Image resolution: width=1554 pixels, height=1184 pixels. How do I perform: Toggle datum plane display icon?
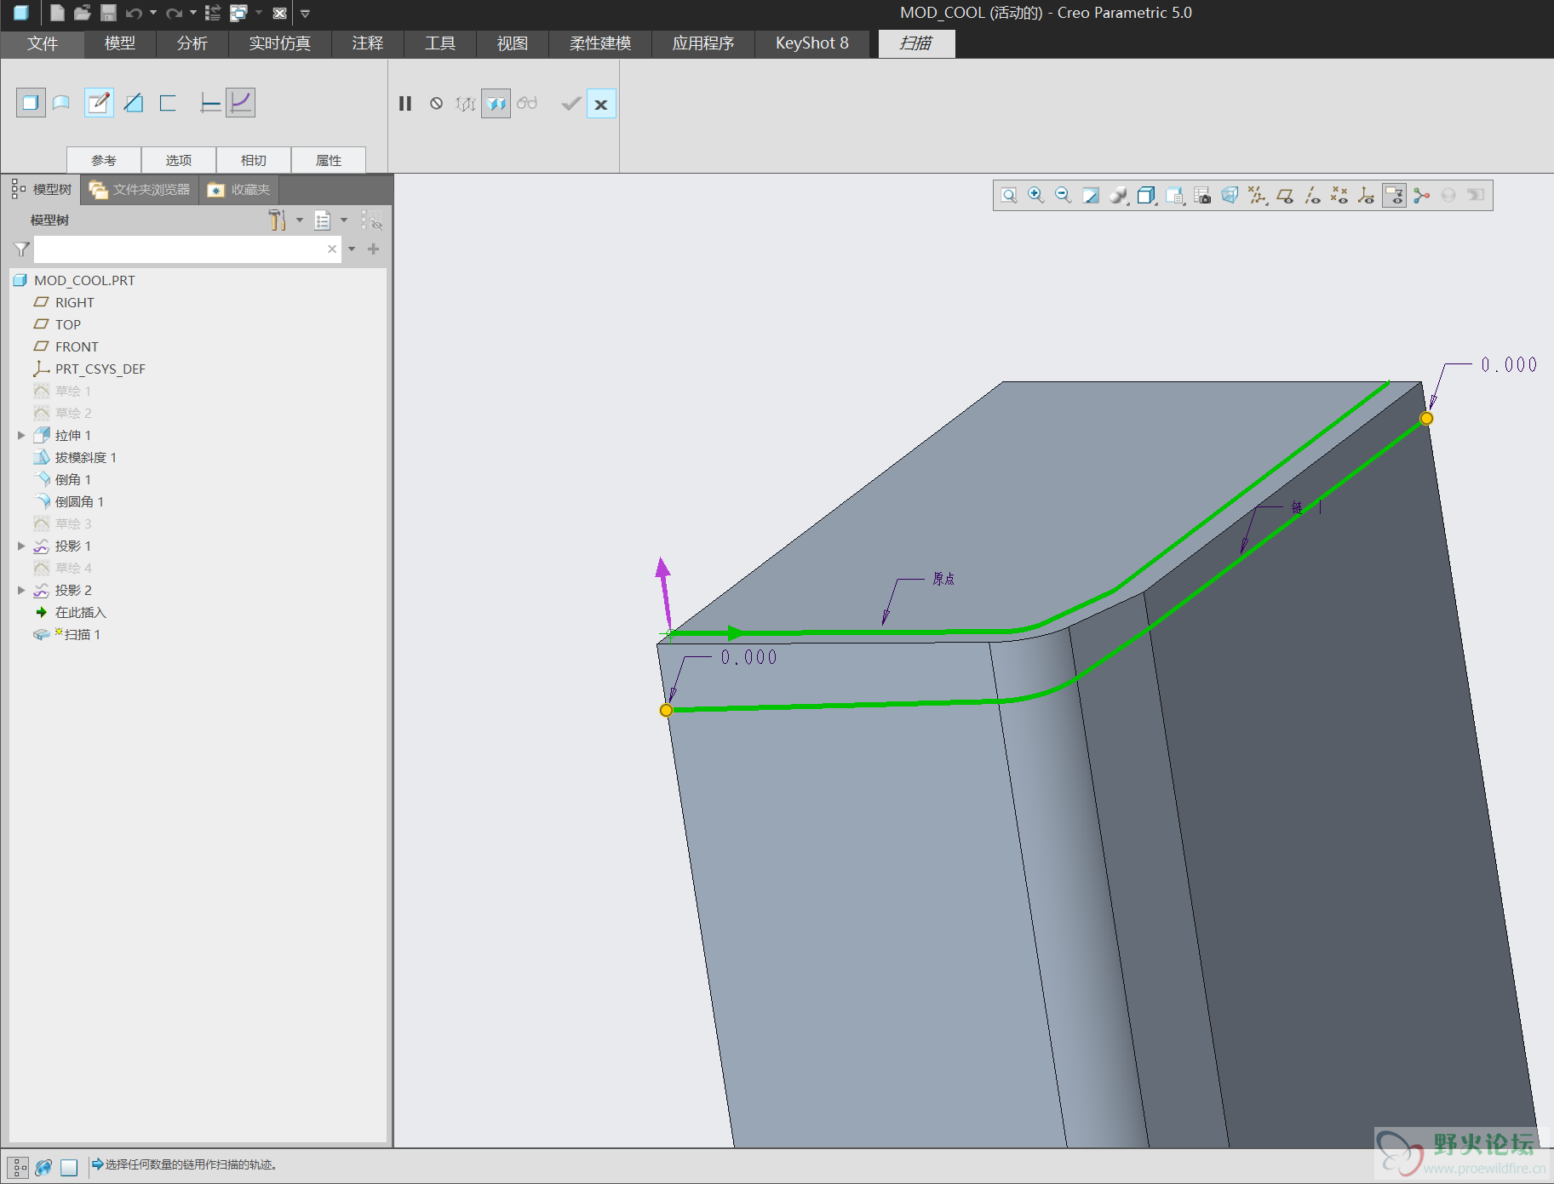pyautogui.click(x=1285, y=196)
